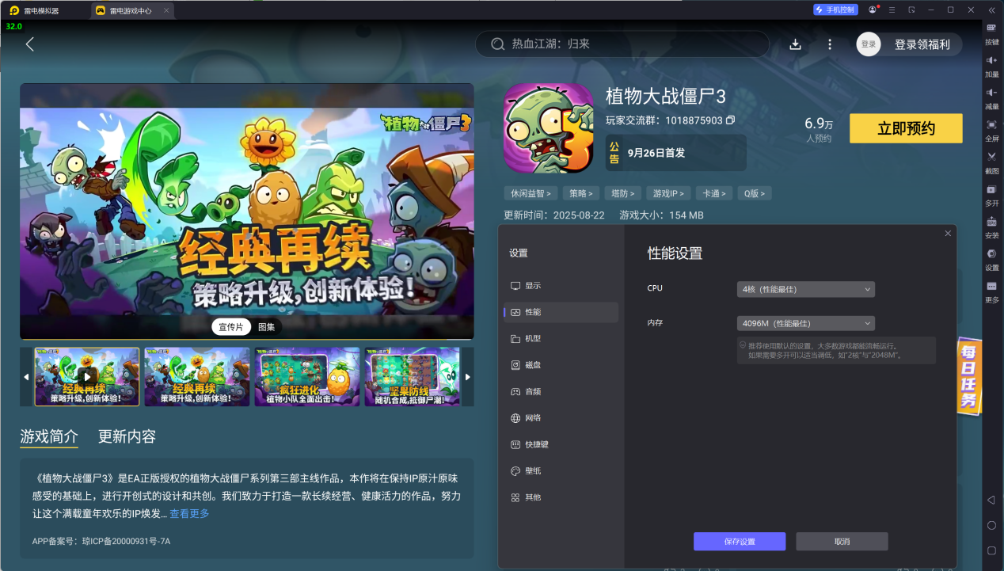Switch to 更新内容 tab

(x=127, y=436)
